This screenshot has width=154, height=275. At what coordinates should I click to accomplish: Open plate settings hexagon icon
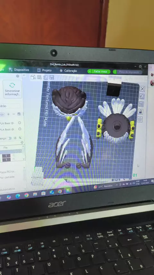coord(140,119)
